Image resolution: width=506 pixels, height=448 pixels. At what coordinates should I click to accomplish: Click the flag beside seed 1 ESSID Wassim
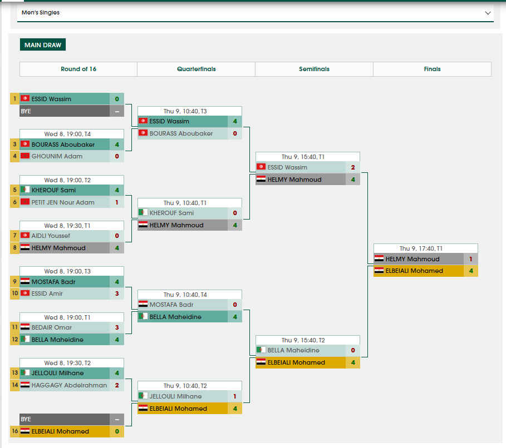[25, 98]
